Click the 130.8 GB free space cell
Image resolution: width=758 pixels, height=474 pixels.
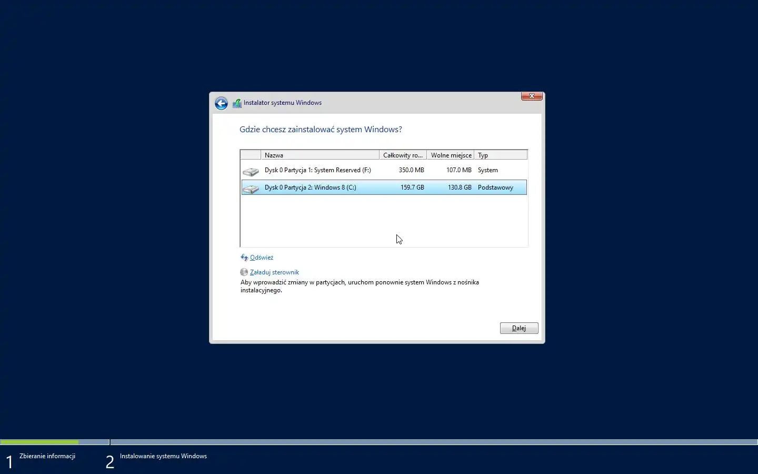pos(460,187)
